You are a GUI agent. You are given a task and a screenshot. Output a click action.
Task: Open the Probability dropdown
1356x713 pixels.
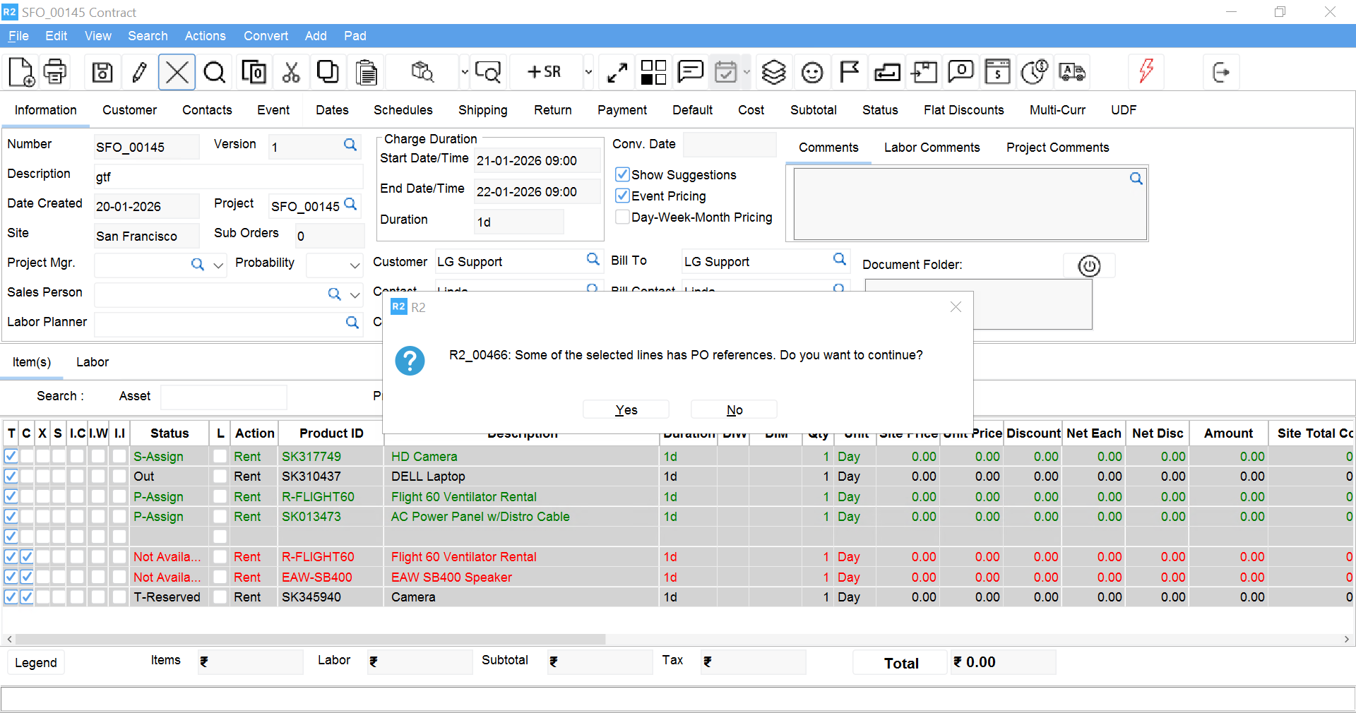coord(355,265)
